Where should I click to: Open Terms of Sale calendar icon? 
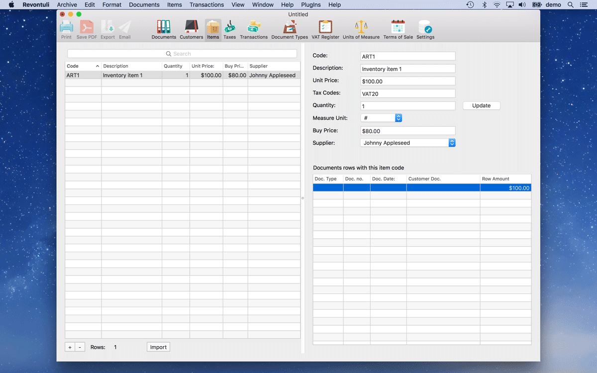398,27
